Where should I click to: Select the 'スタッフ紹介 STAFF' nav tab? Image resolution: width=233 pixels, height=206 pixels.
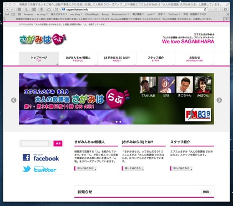coord(155,58)
